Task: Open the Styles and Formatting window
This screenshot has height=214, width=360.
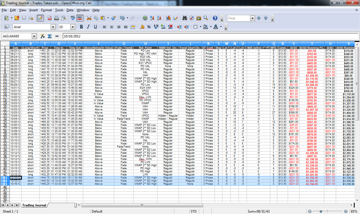Action: click(x=6, y=27)
